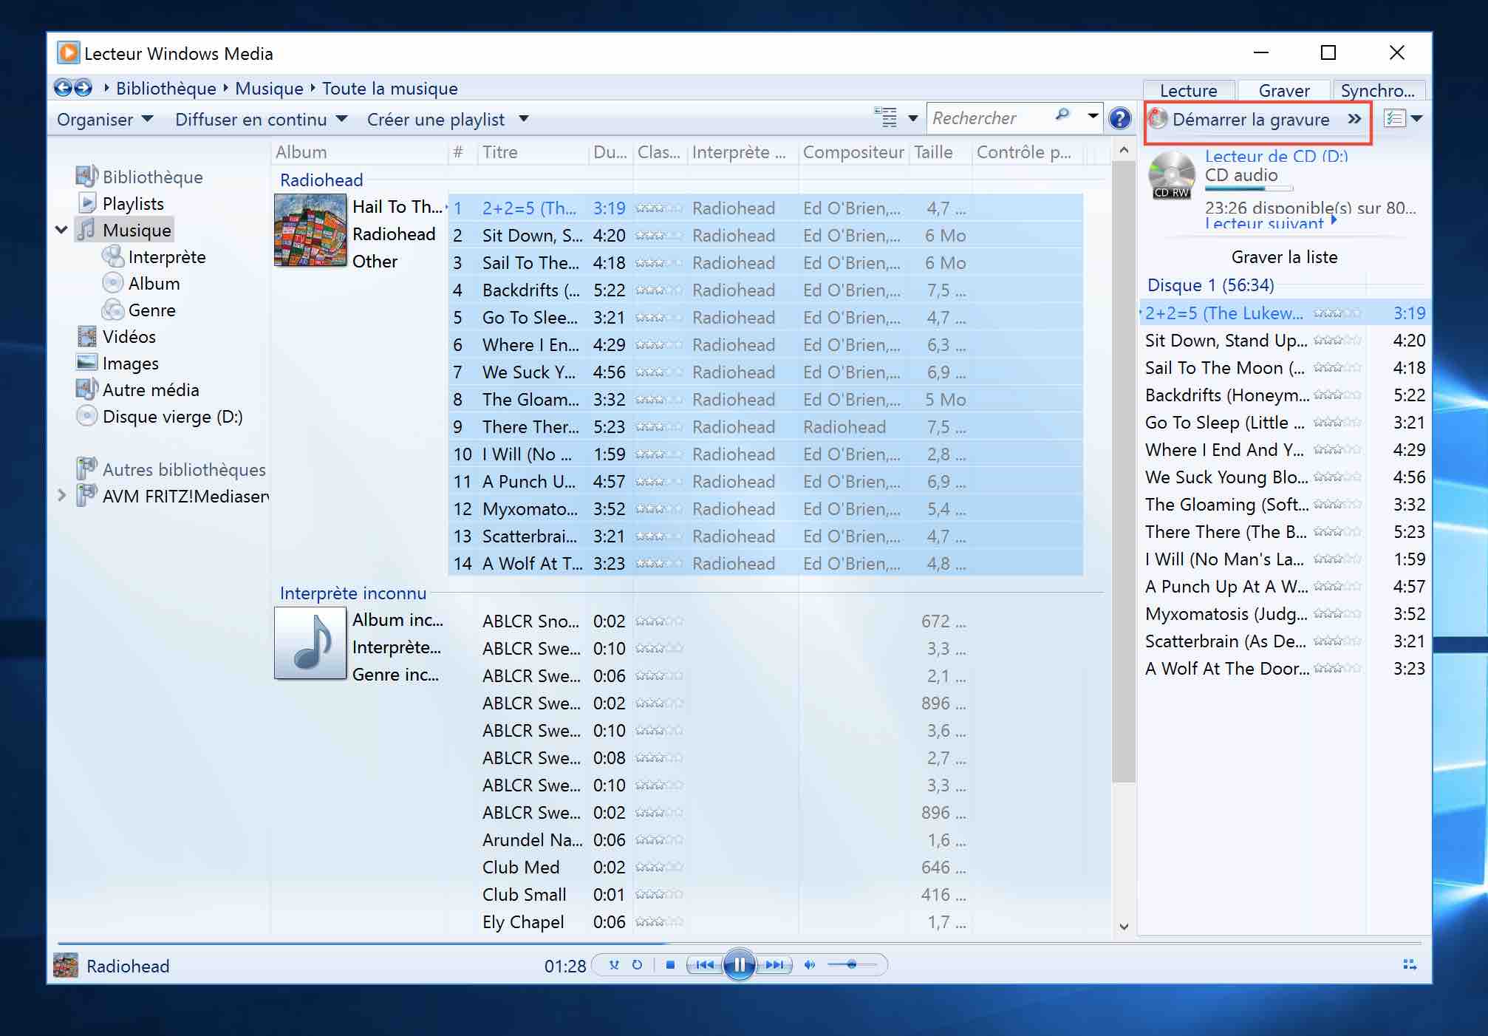Open search options dropdown arrow
Screen dimensions: 1488x1036
pyautogui.click(x=1093, y=116)
